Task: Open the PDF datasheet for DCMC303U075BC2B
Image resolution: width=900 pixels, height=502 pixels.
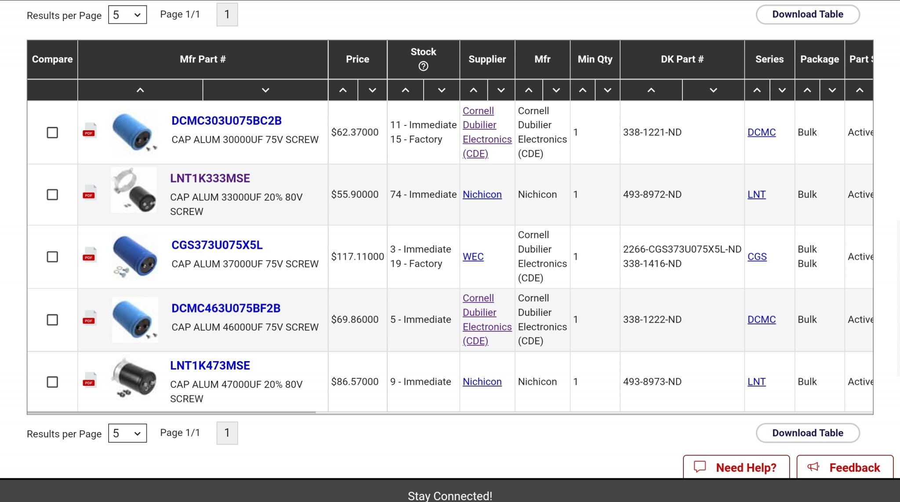Action: 89,130
